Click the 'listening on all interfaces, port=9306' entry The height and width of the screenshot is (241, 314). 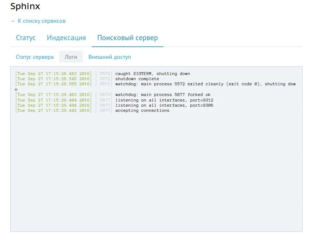click(164, 105)
